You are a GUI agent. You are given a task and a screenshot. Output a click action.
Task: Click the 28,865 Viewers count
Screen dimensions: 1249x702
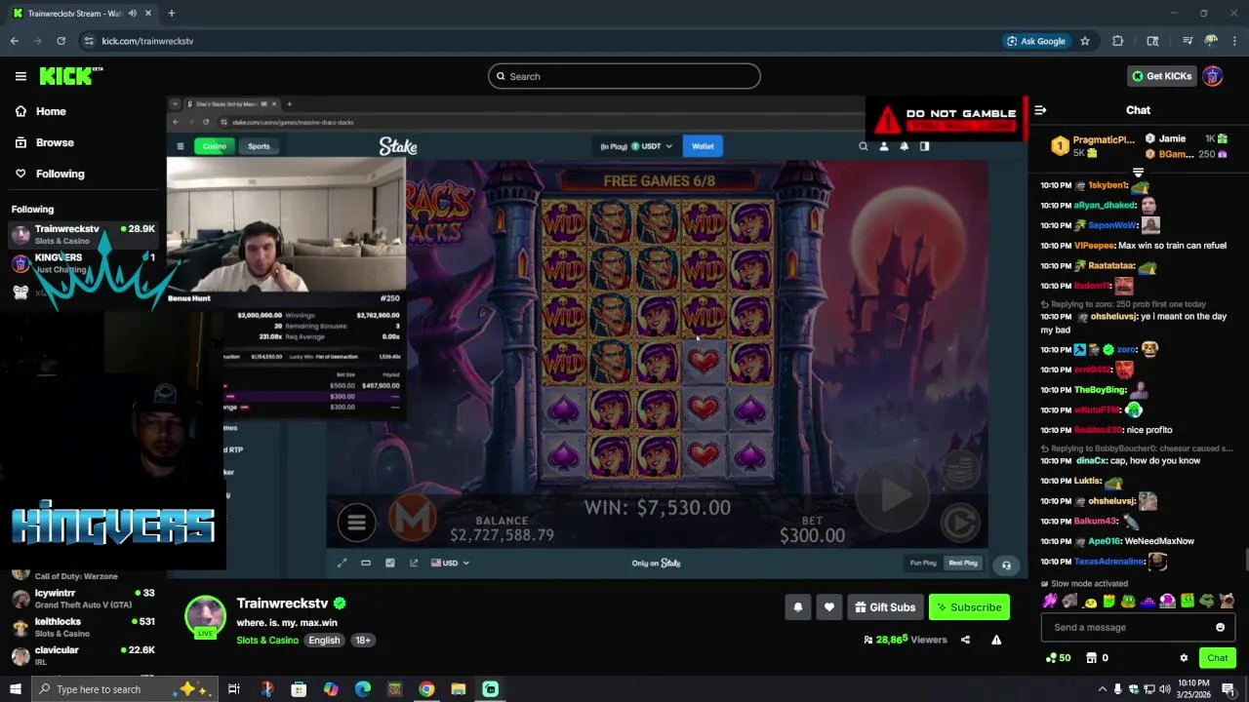(906, 640)
